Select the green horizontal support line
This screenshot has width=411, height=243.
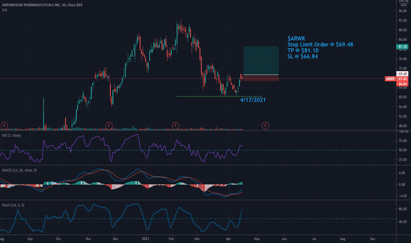[x=220, y=96]
